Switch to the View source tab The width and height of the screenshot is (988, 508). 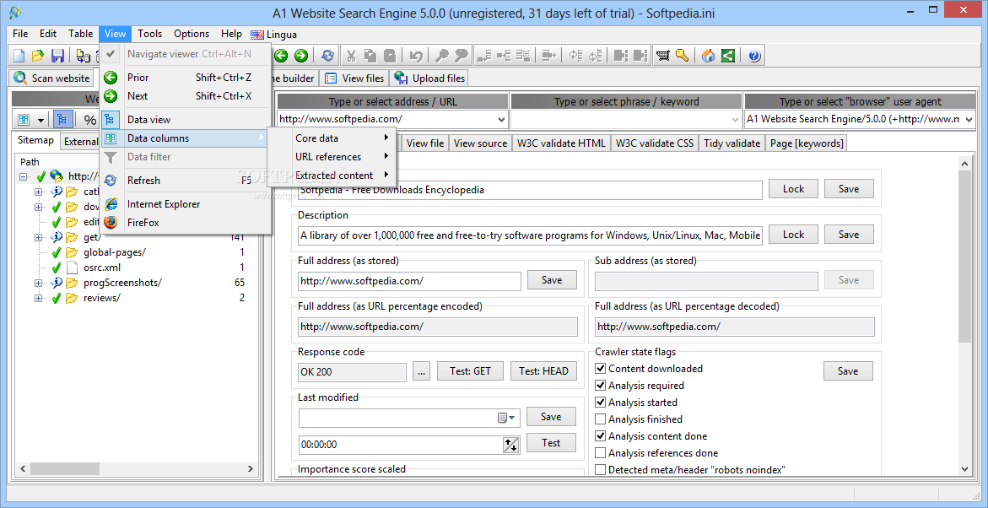tap(480, 143)
